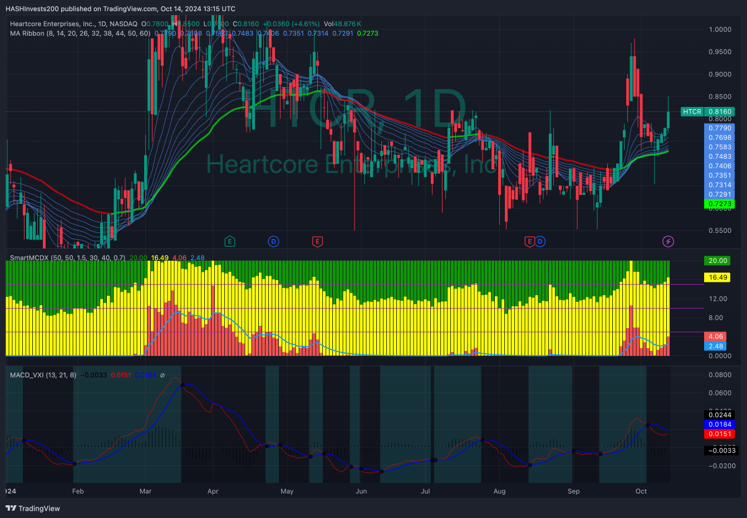Viewport: 747px width, 518px height.
Task: Click the Aug label on time axis
Action: pos(499,491)
